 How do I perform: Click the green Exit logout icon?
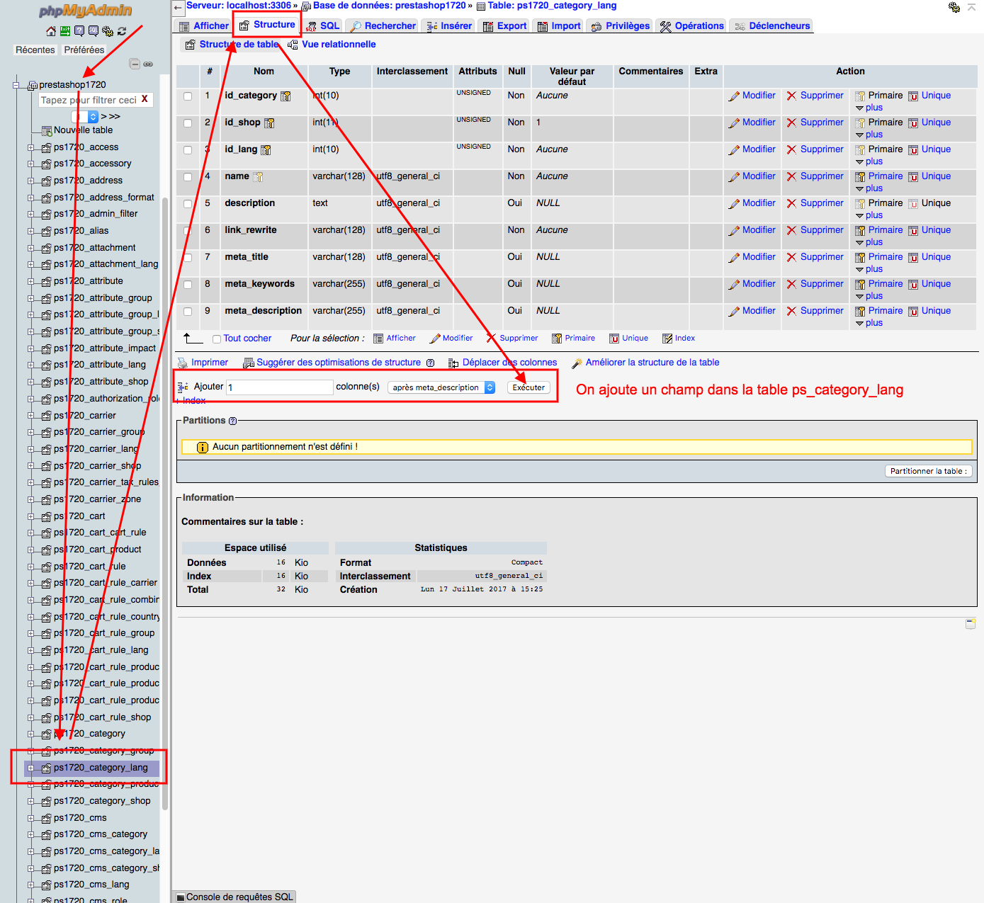[65, 31]
